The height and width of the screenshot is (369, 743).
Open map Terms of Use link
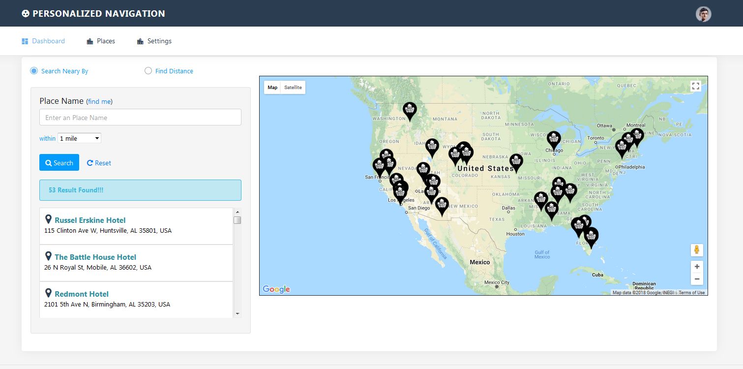click(691, 293)
